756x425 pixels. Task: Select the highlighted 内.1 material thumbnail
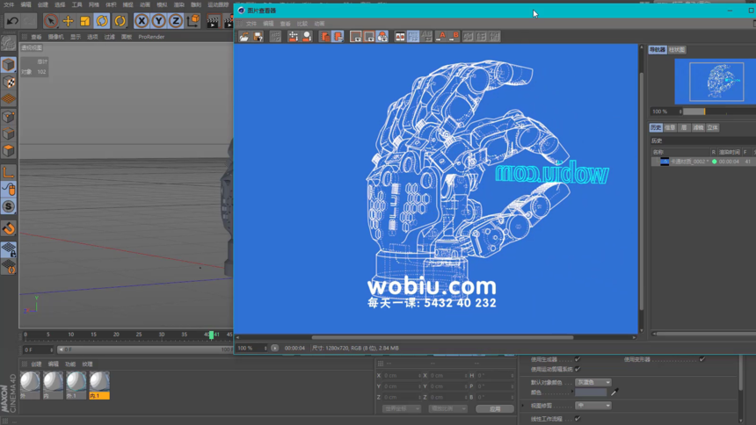[99, 385]
